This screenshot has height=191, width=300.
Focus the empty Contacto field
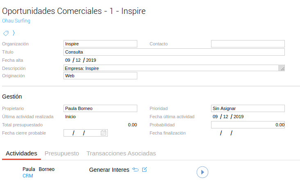(x=248, y=44)
